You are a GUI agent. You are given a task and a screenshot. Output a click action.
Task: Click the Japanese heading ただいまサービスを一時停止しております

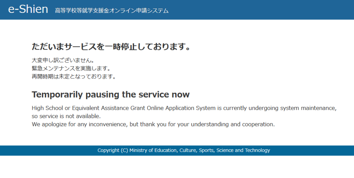pyautogui.click(x=111, y=46)
